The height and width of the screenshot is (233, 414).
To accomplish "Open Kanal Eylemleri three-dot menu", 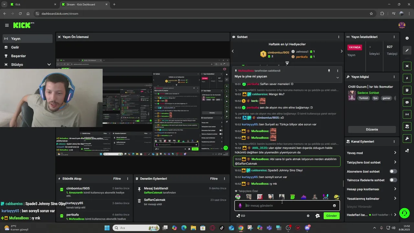I will tap(394, 141).
